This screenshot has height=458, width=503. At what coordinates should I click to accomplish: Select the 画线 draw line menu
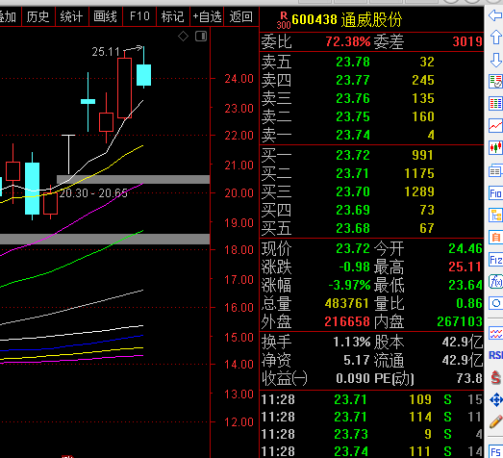(x=105, y=16)
